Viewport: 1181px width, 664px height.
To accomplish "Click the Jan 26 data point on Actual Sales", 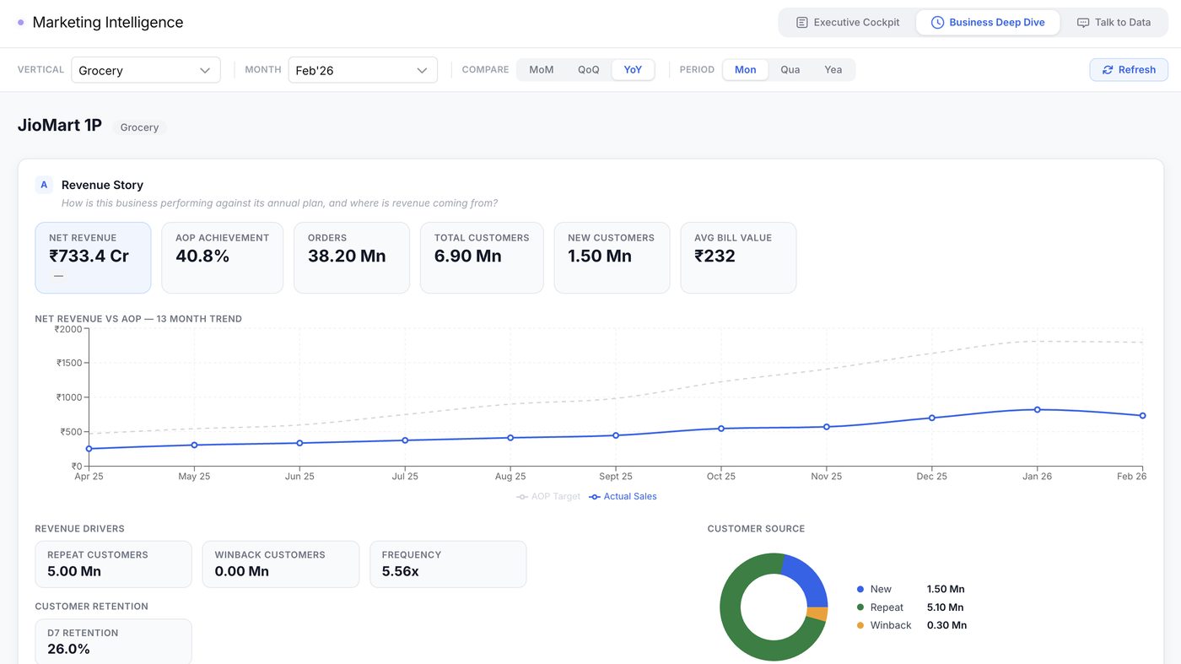I will tap(1038, 409).
